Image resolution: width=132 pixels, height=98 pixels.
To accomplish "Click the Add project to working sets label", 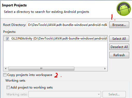I will (32, 87).
